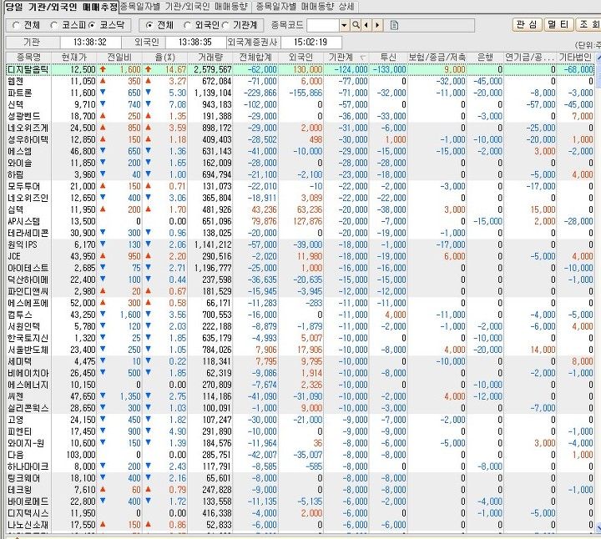This screenshot has width=601, height=539.
Task: Click the document list icon
Action: pyautogui.click(x=394, y=25)
